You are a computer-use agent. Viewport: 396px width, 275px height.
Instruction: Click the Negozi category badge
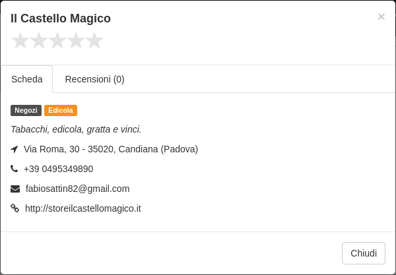[x=26, y=111]
